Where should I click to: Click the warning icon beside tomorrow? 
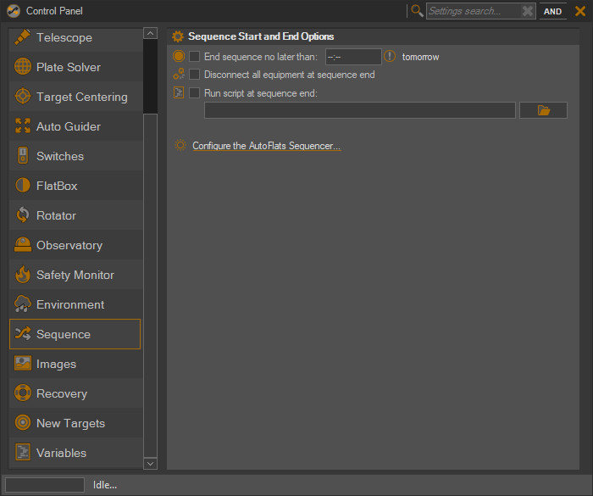[x=390, y=57]
